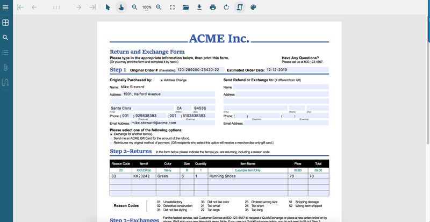Click the ACME Inc. title
Viewport: 430px width, 222px height.
tap(219, 38)
